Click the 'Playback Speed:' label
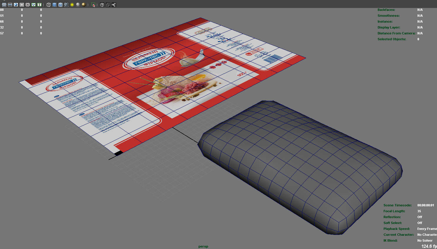The width and height of the screenshot is (437, 249). click(x=397, y=229)
